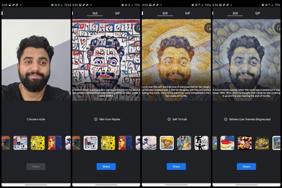Pick yellow dotted thumbnail on Choose a style screen

[x=38, y=143]
